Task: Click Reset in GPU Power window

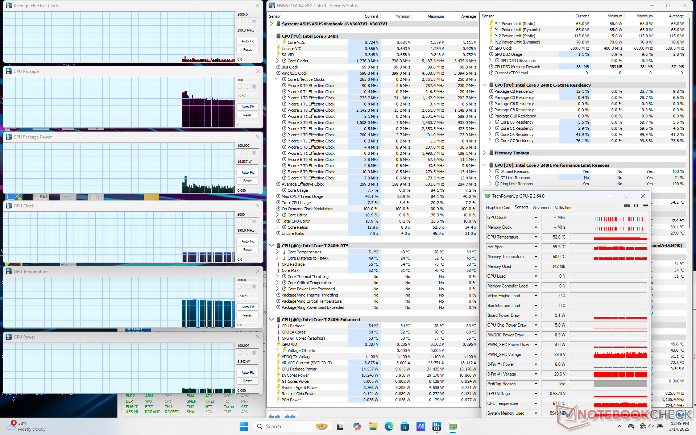Action: pyautogui.click(x=248, y=381)
